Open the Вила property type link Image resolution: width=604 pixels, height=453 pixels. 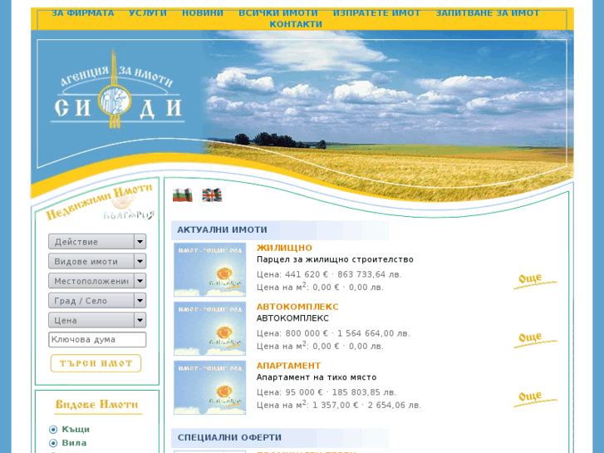click(74, 442)
